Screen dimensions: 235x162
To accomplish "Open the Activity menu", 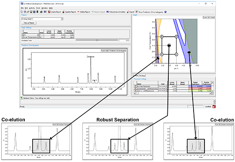I will pos(32,8).
